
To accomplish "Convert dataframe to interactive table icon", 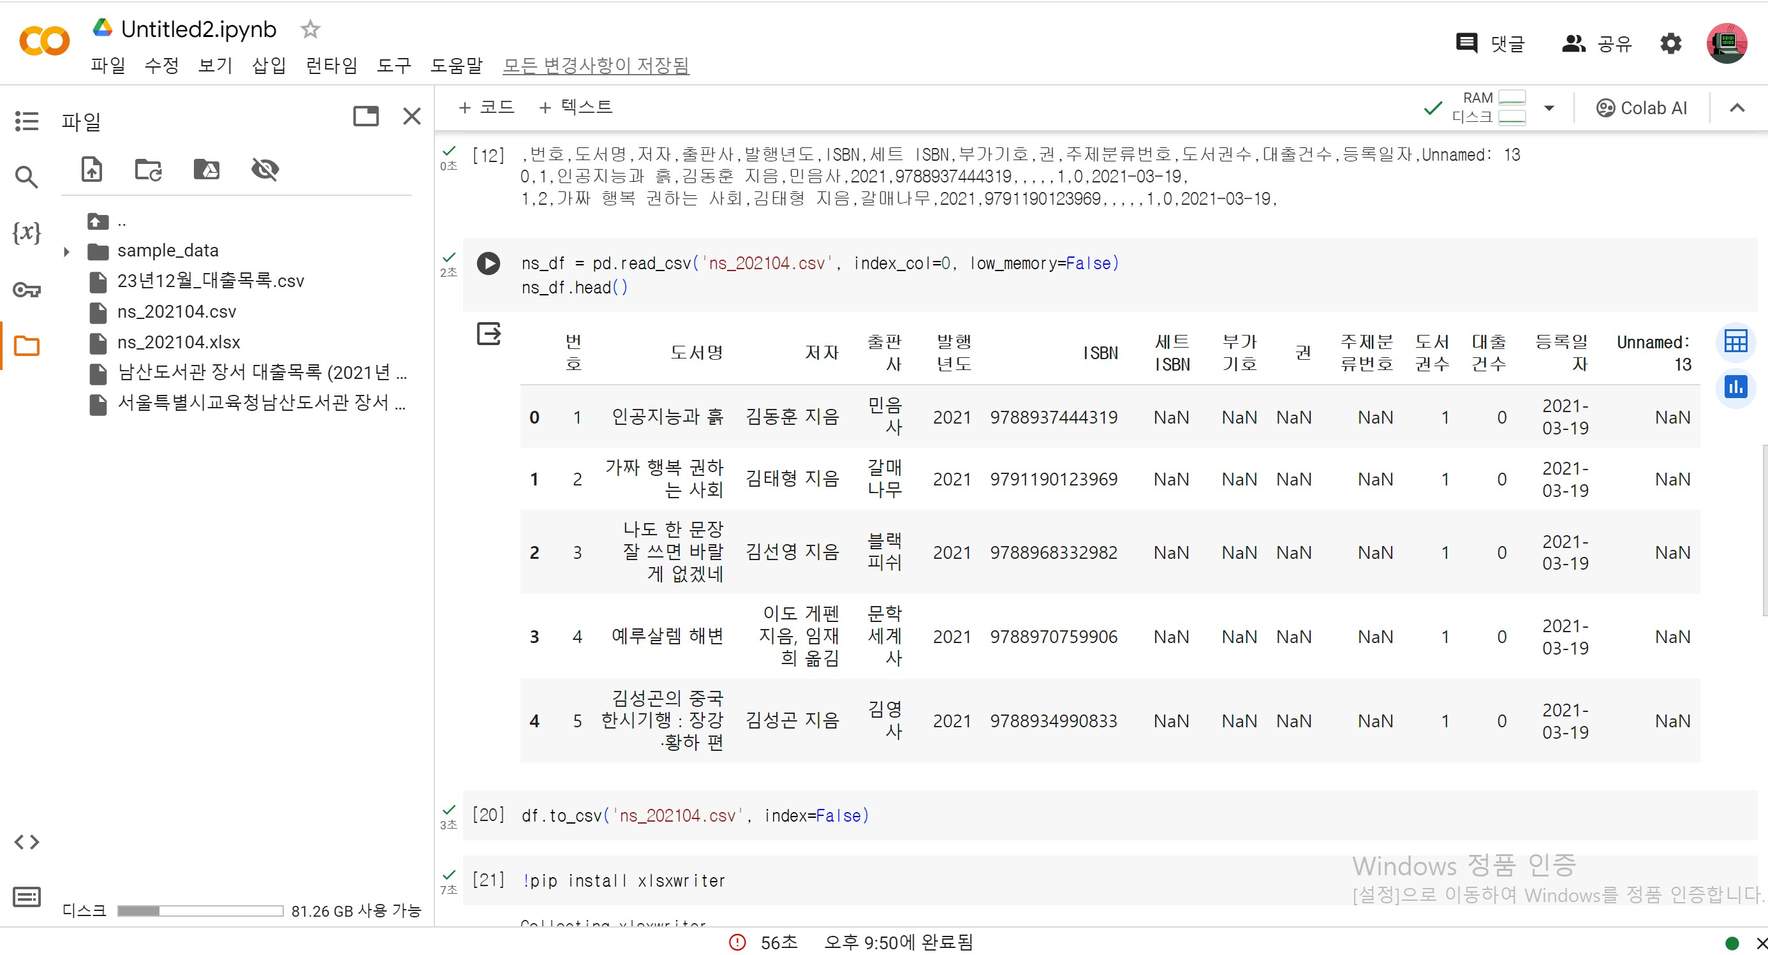I will pos(1735,341).
